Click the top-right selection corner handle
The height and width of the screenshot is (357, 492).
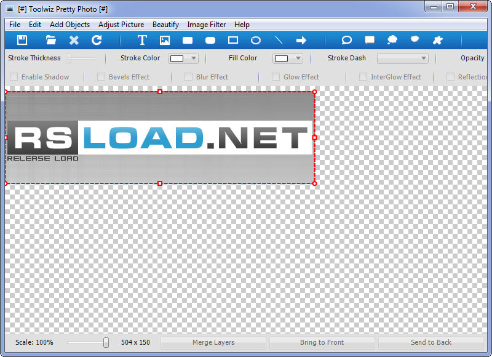tap(315, 92)
